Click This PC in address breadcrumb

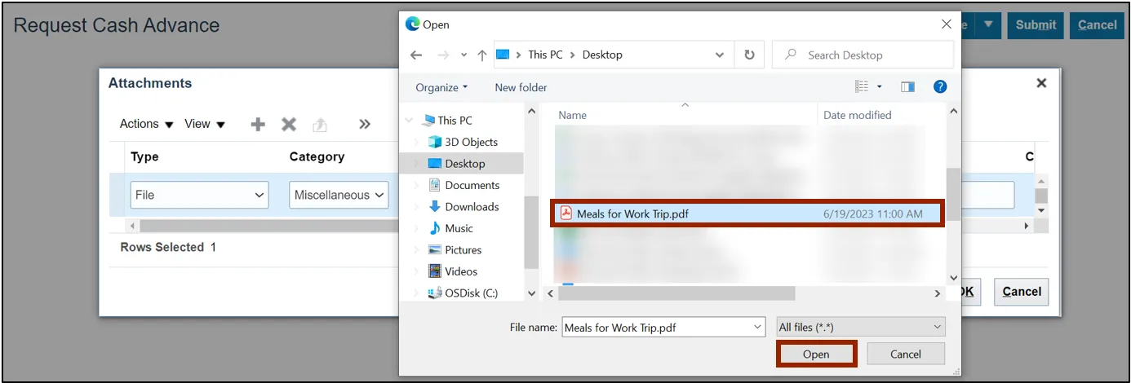tap(545, 55)
